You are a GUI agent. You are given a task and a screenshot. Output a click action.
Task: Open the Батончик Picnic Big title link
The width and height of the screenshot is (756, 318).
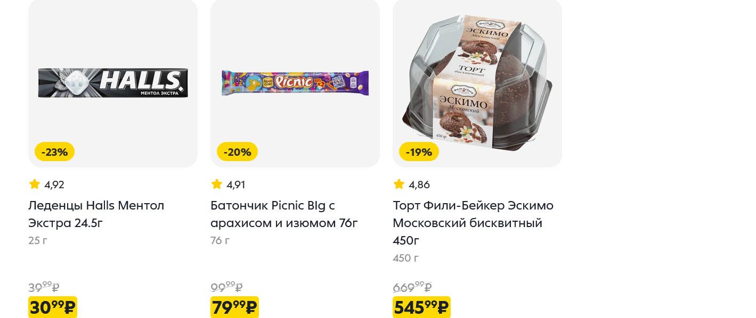pyautogui.click(x=283, y=214)
